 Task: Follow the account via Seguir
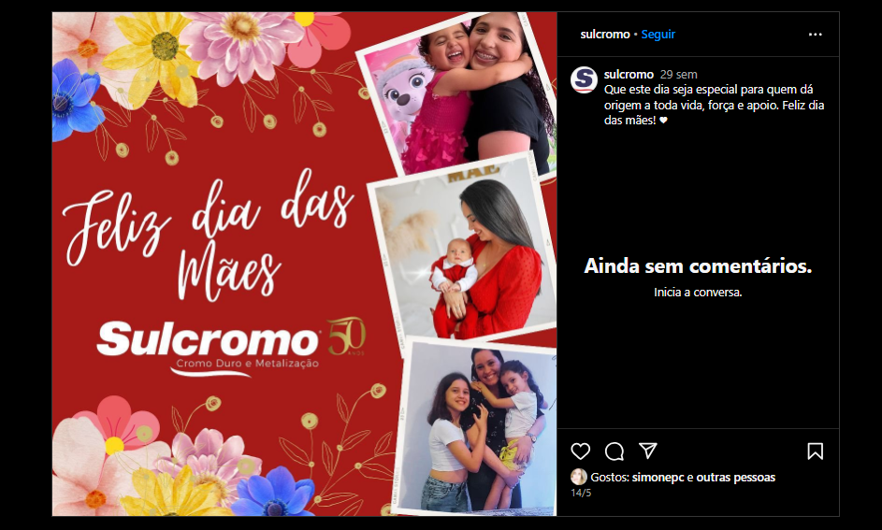coord(658,35)
